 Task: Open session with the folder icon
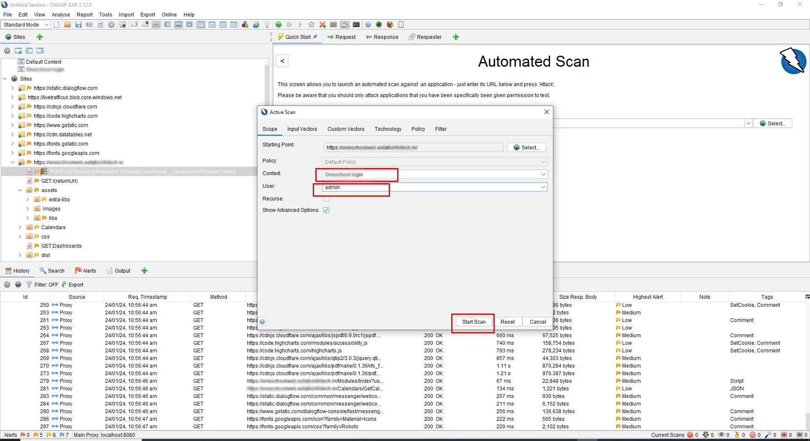[x=68, y=24]
